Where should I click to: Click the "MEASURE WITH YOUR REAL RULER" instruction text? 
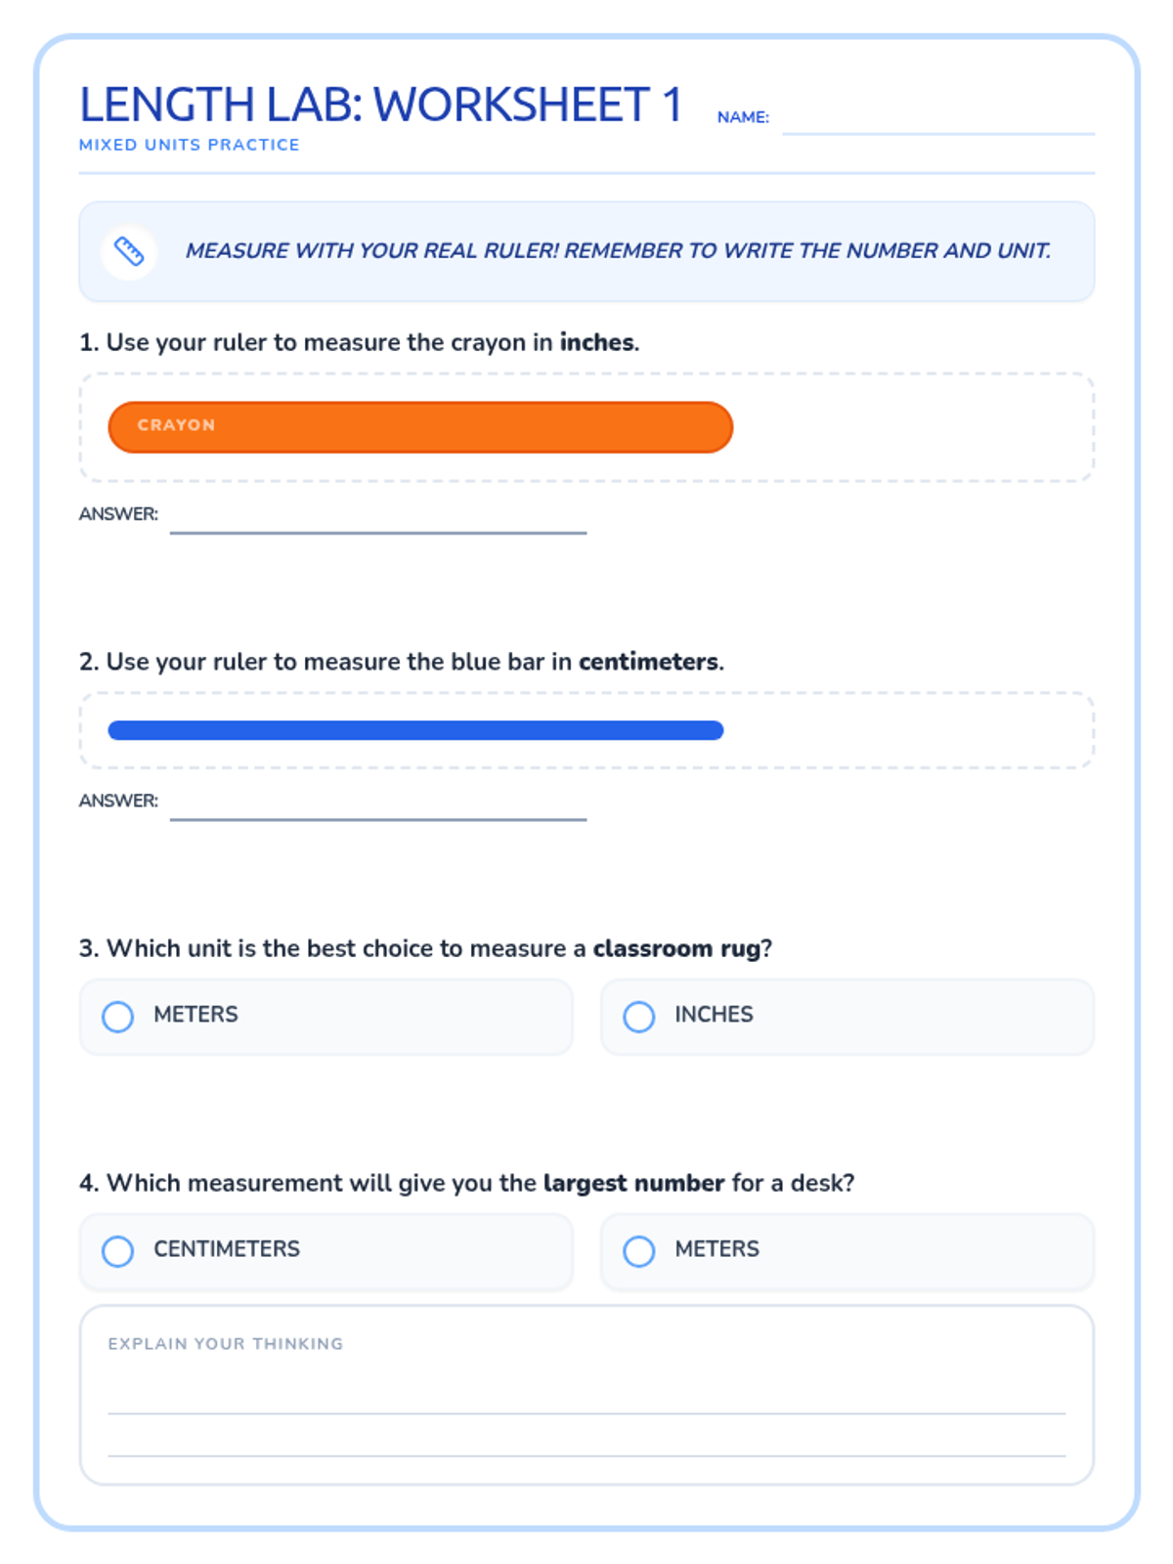[618, 251]
